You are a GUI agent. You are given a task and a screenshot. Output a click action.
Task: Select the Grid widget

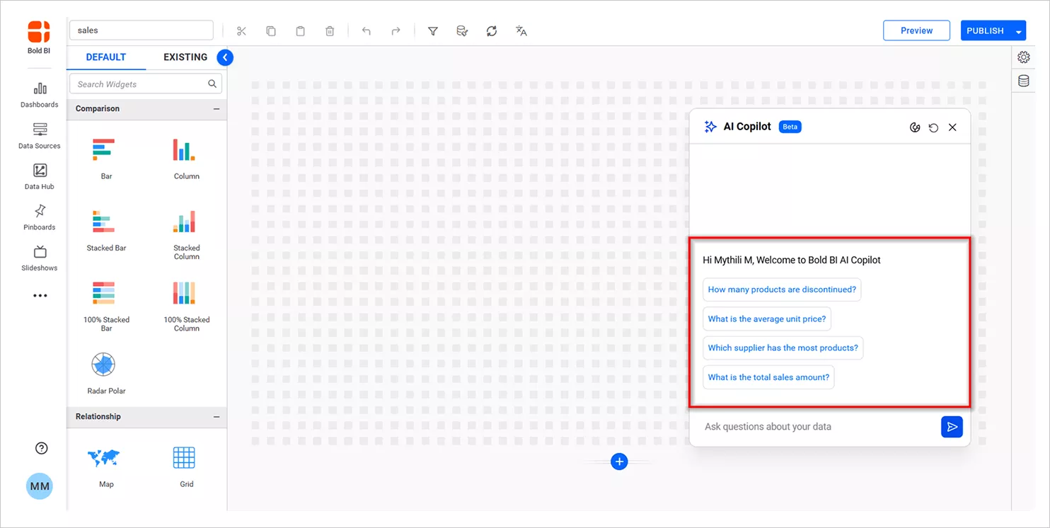click(x=186, y=466)
